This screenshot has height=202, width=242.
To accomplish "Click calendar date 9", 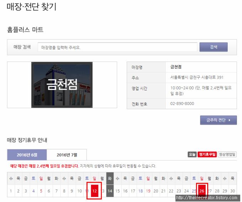I will click(72, 191).
